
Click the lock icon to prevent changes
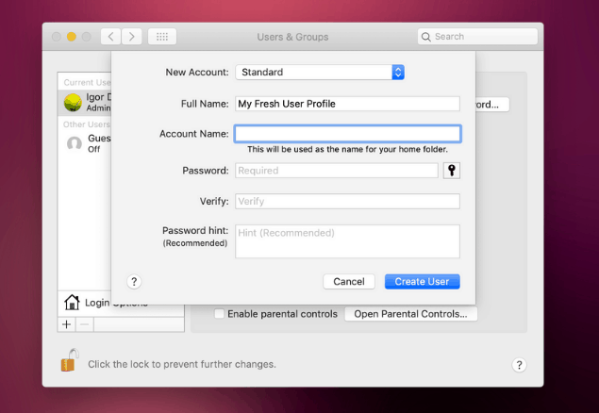[70, 360]
